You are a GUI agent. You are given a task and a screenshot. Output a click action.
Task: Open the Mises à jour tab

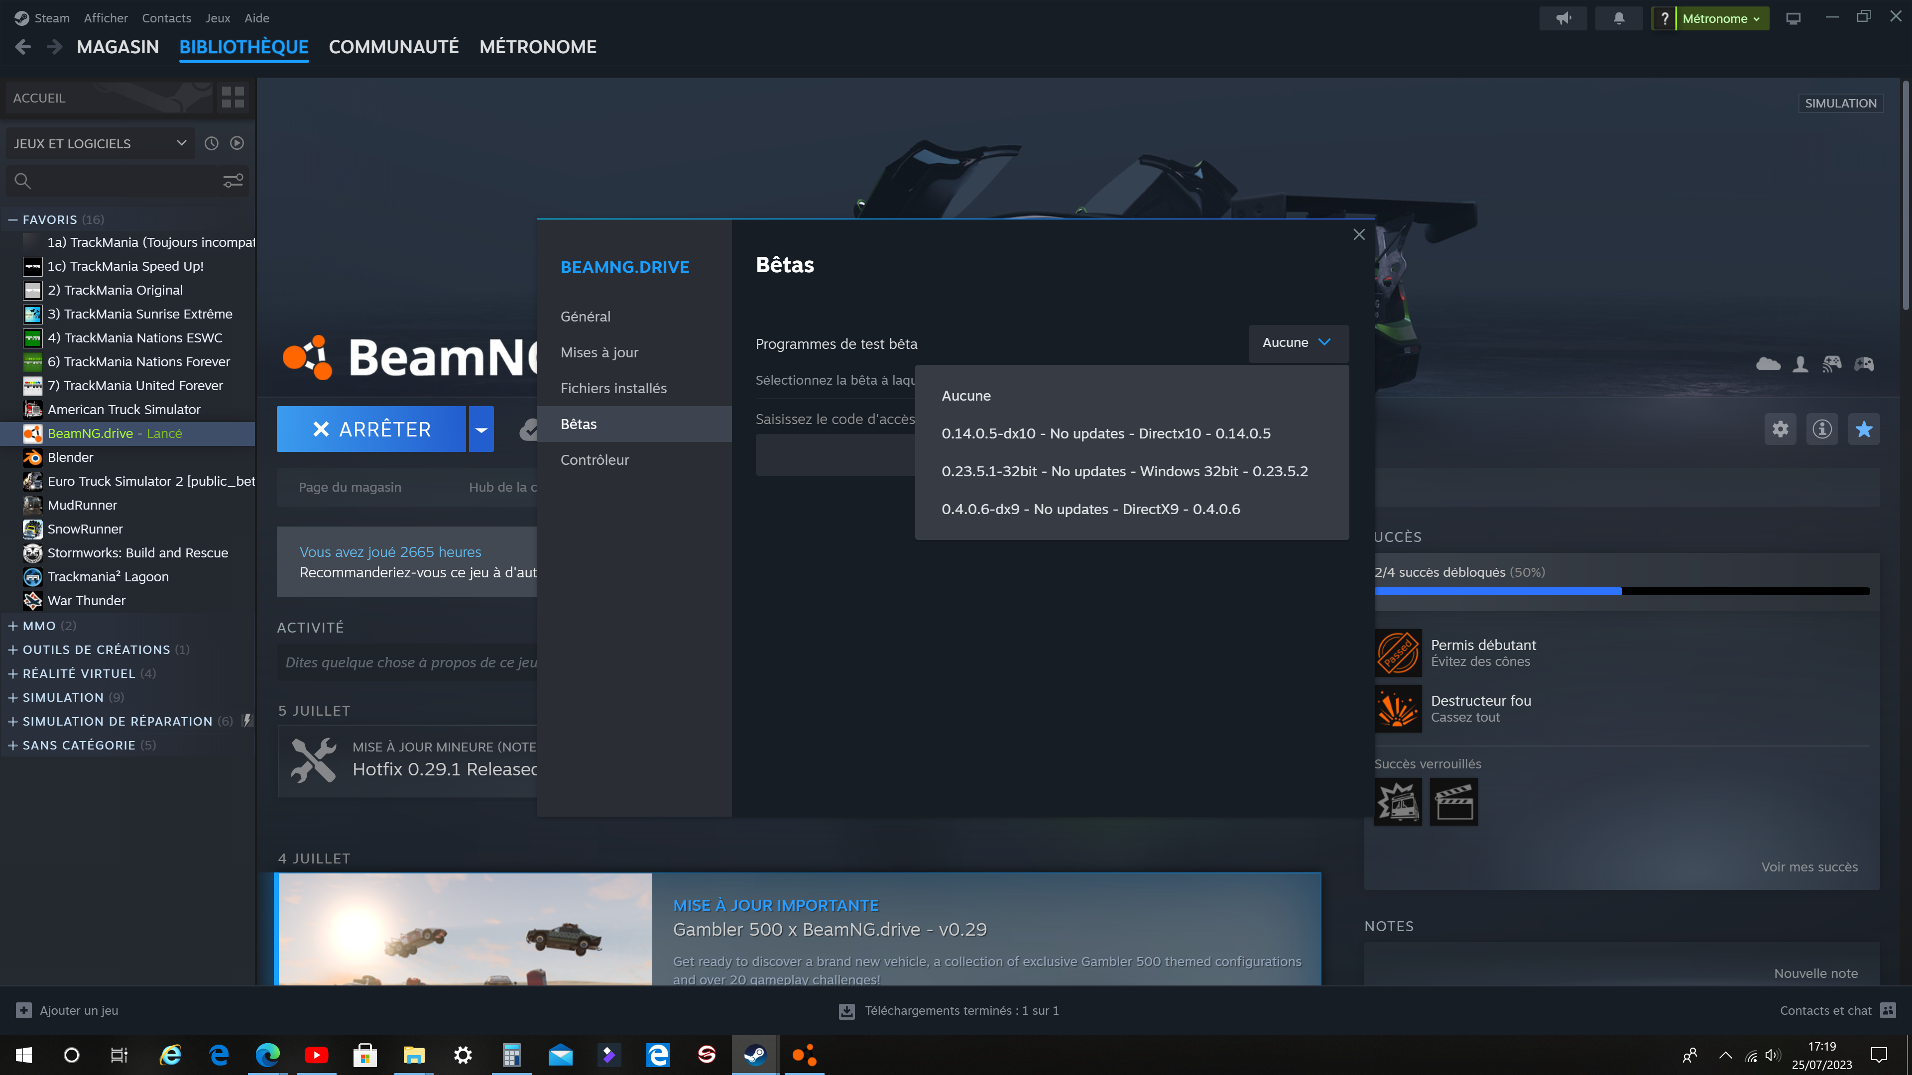[634, 352]
